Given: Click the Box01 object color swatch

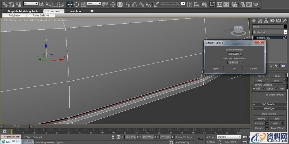Looking at the screenshot, I should (x=285, y=26).
